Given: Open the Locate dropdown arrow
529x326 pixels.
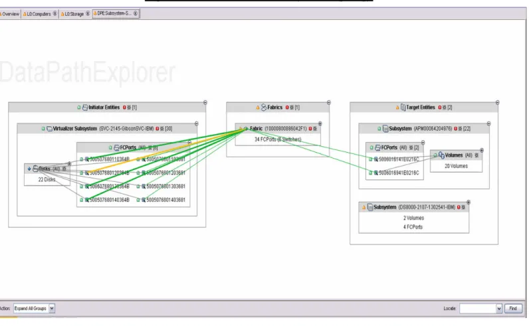Looking at the screenshot, I should click(499, 309).
